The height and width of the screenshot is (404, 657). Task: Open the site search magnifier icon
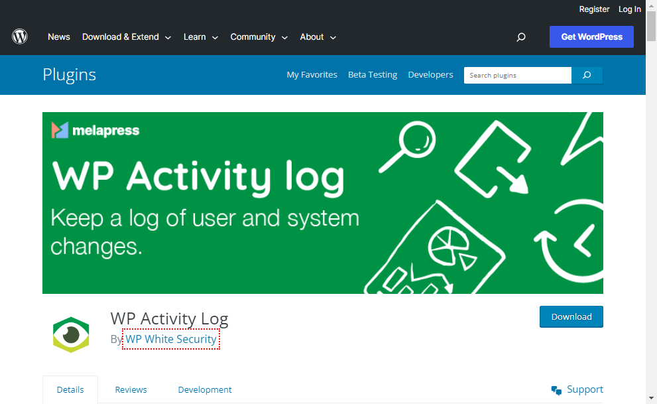(521, 37)
